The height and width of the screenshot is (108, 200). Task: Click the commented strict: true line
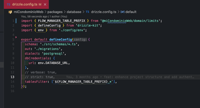pos(40,77)
